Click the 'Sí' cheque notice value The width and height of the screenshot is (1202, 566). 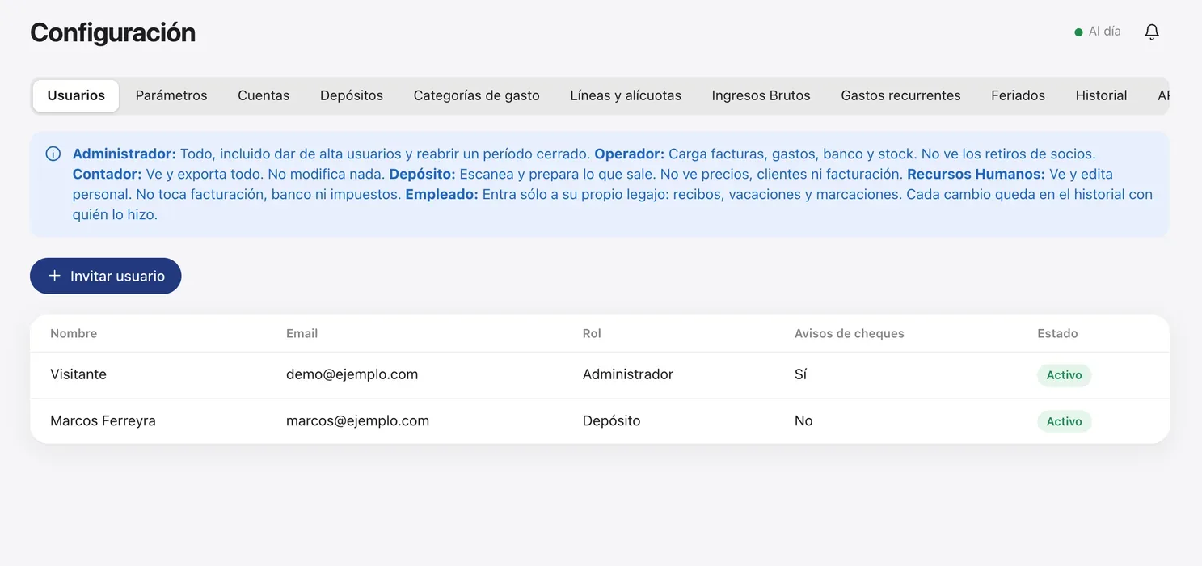pyautogui.click(x=800, y=374)
